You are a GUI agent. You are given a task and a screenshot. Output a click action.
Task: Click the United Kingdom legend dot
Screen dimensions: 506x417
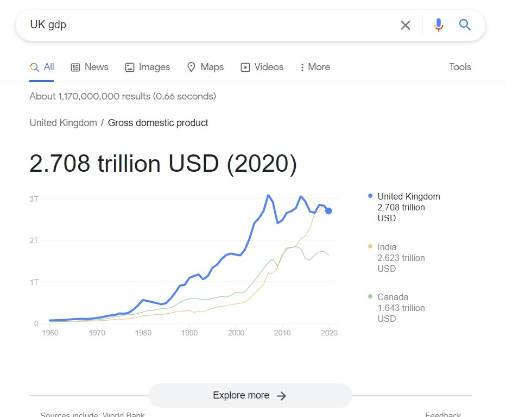click(x=370, y=196)
